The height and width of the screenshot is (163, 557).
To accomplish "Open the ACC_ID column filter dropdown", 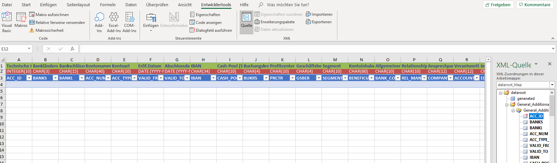I will pos(29,78).
